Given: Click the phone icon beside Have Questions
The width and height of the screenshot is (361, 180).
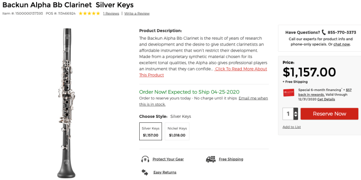Looking at the screenshot, I should (x=324, y=33).
